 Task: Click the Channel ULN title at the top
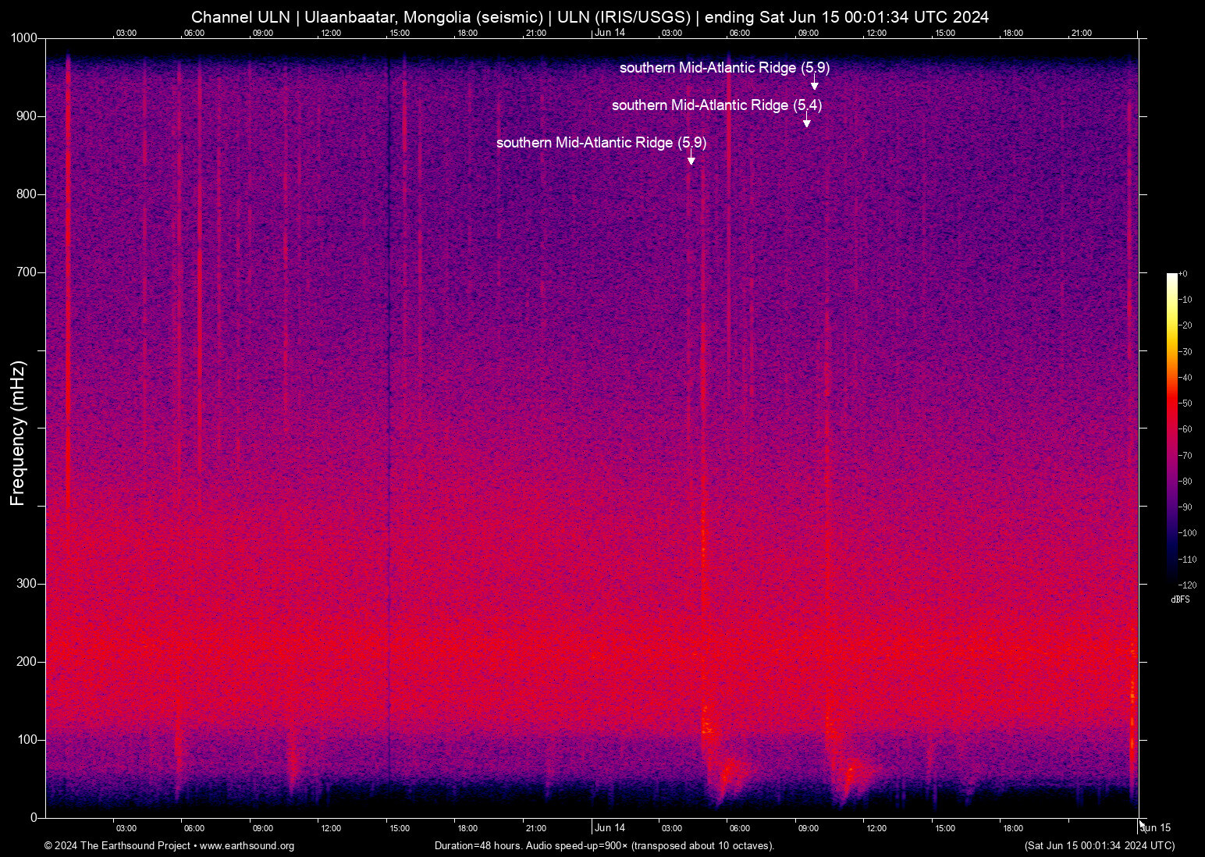tap(590, 17)
